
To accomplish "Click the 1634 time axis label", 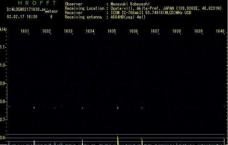I will click(x=90, y=31).
